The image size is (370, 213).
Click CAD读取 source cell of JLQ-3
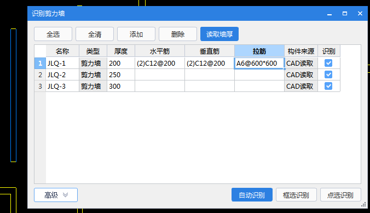301,86
